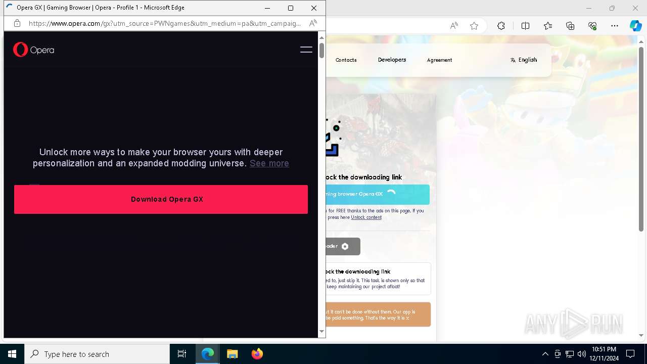647x364 pixels.
Task: Open the Favorites list icon in Edge
Action: pyautogui.click(x=548, y=26)
